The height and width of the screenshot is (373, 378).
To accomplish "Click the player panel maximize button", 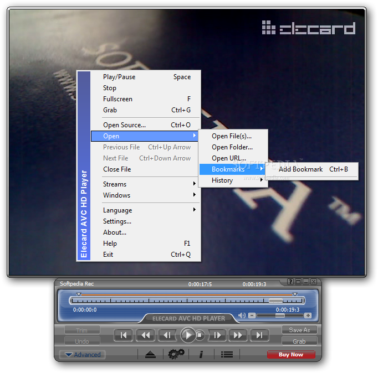I will (x=298, y=282).
